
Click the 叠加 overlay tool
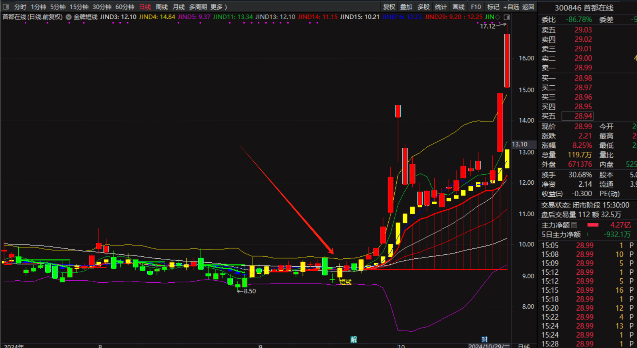pyautogui.click(x=406, y=7)
